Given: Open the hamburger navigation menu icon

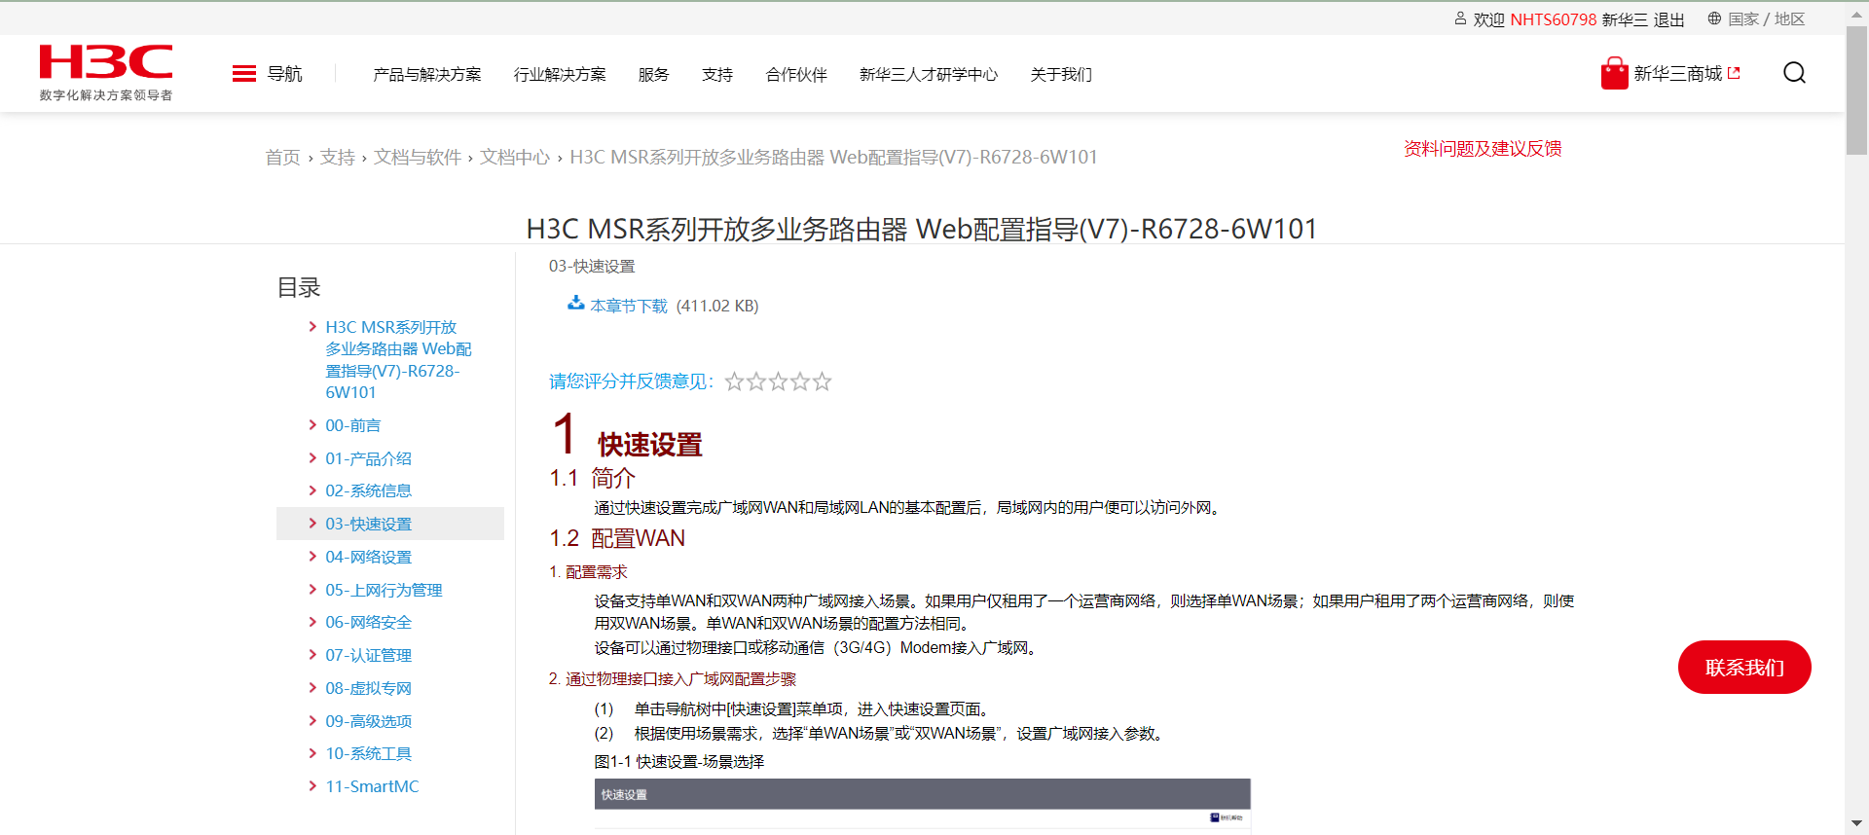Looking at the screenshot, I should (244, 74).
